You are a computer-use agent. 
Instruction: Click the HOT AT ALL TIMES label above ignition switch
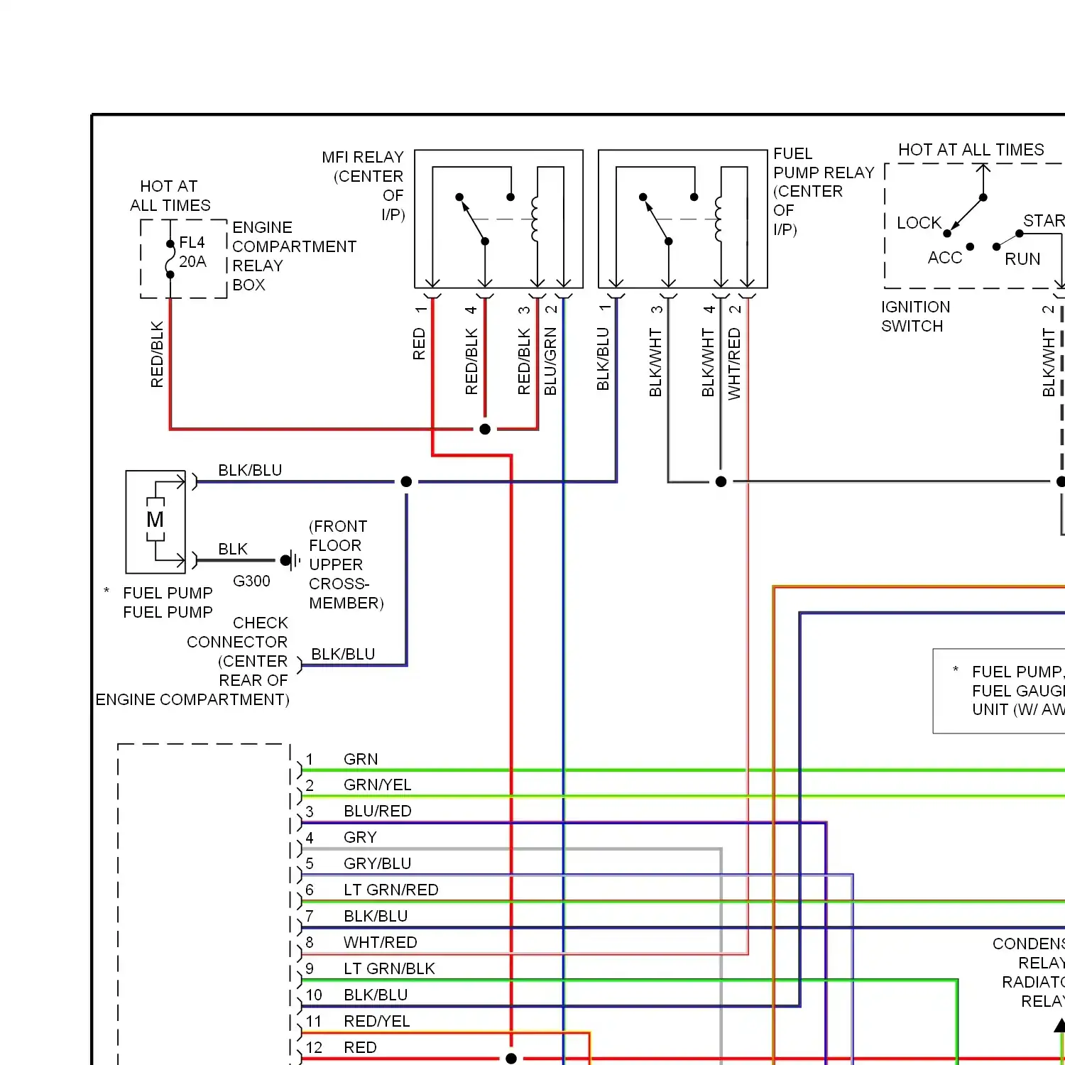(971, 150)
